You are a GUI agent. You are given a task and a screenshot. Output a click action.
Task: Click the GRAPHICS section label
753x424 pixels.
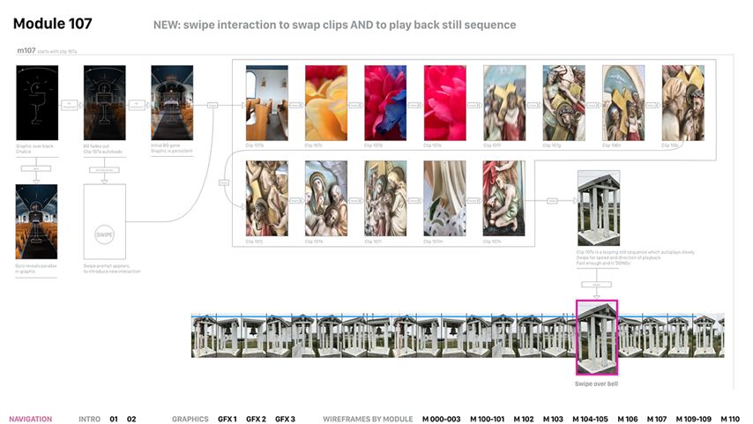(190, 419)
